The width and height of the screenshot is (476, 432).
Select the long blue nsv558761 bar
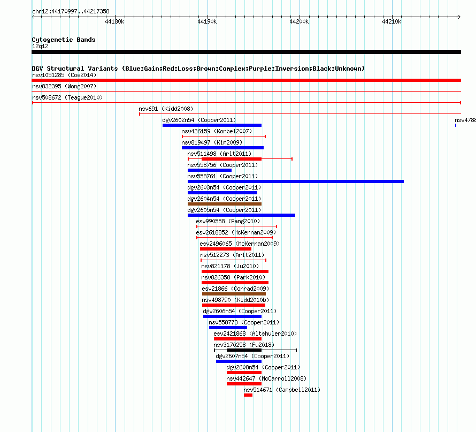[296, 181]
